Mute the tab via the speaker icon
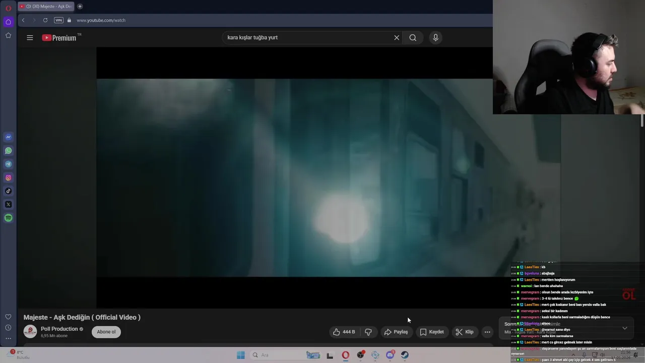The width and height of the screenshot is (645, 363). [x=28, y=7]
